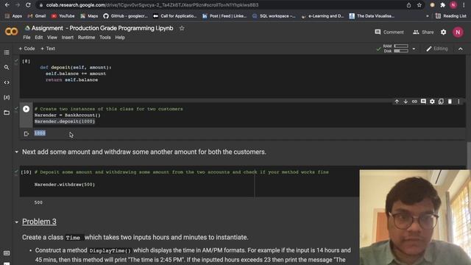Image resolution: width=471 pixels, height=265 pixels.
Task: Reload the browser page
Action: point(28,5)
